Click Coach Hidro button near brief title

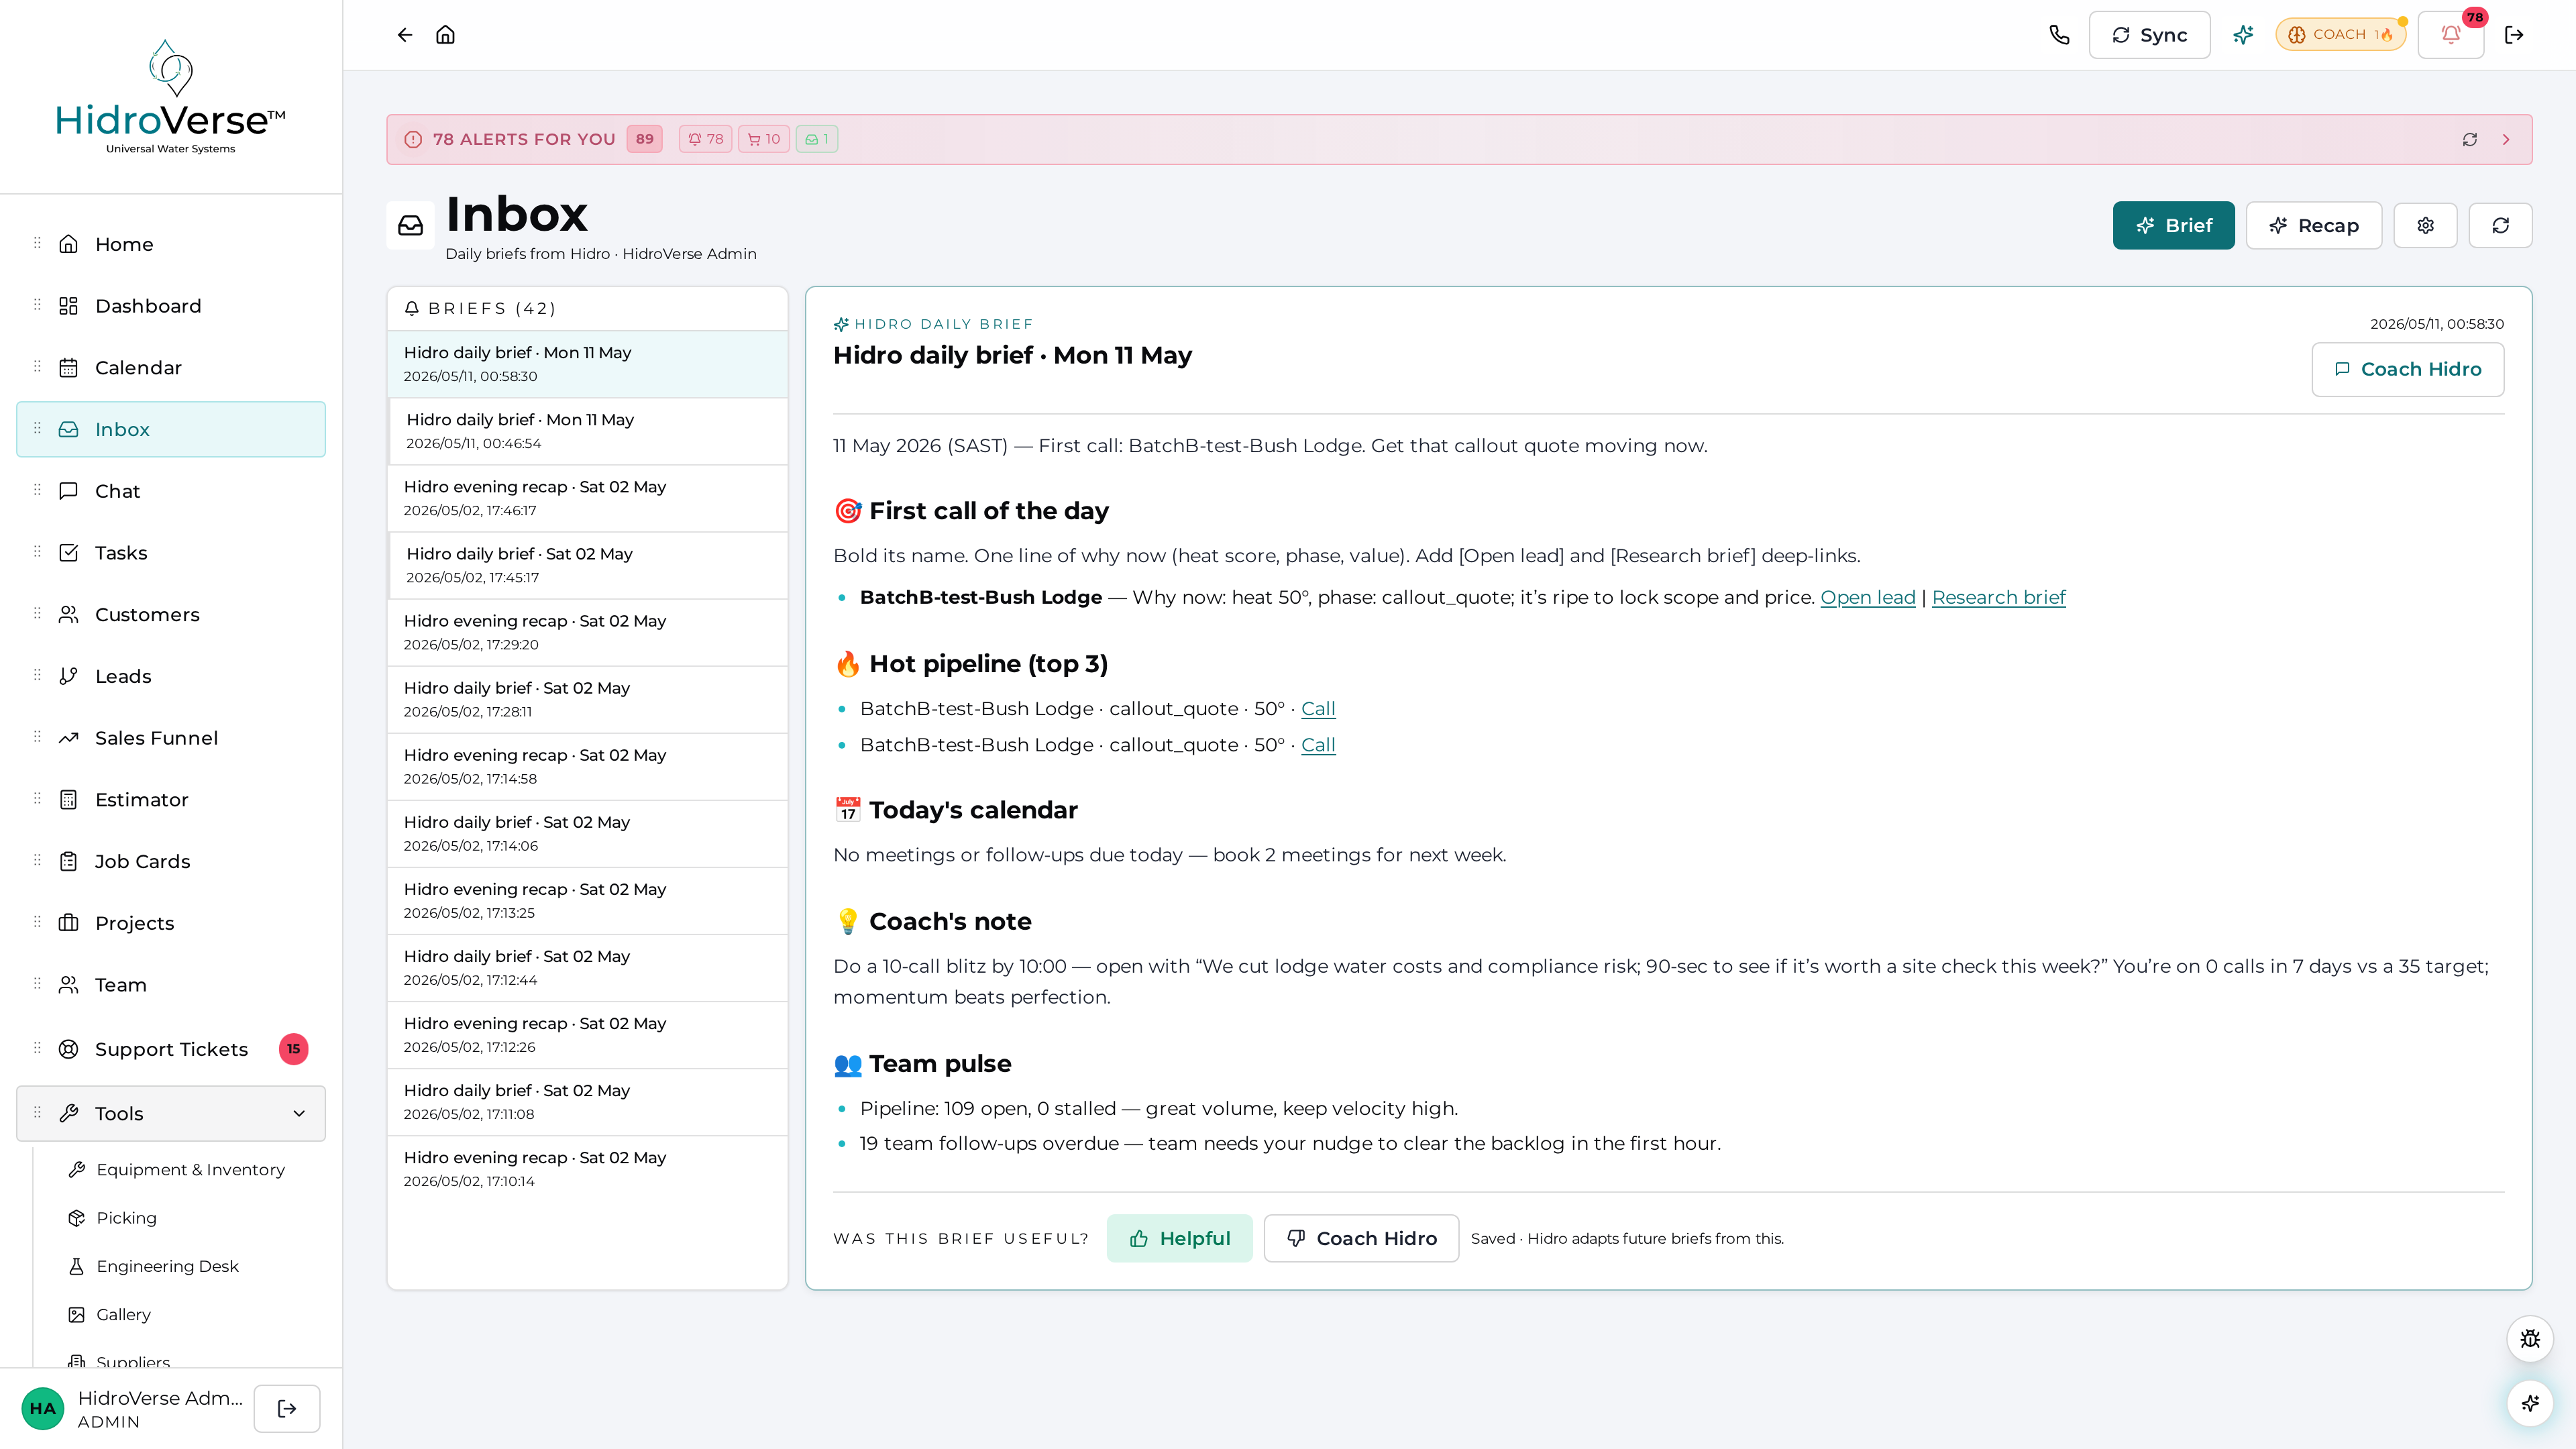(x=2407, y=369)
